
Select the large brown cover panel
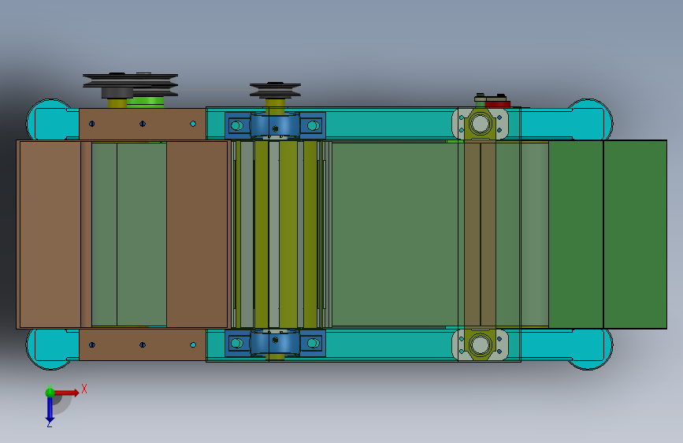(124, 234)
